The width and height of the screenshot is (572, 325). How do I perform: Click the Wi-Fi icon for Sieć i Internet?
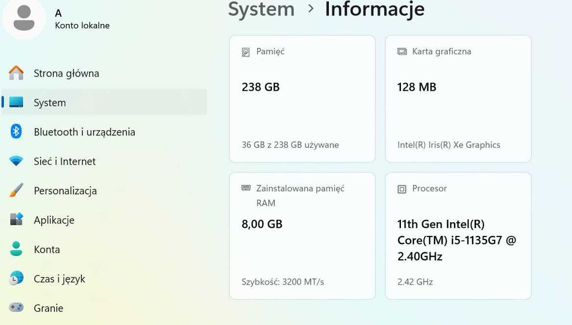coord(16,162)
